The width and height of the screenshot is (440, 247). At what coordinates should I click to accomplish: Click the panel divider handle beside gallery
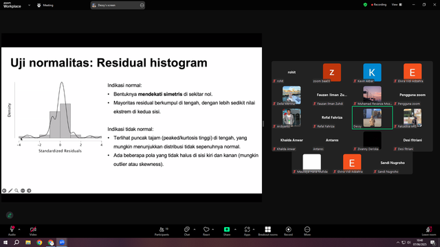(x=263, y=123)
